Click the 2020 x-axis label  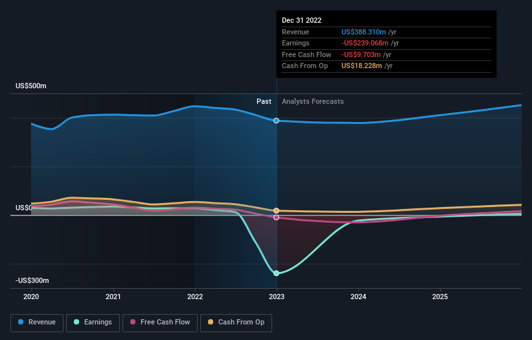(x=31, y=297)
